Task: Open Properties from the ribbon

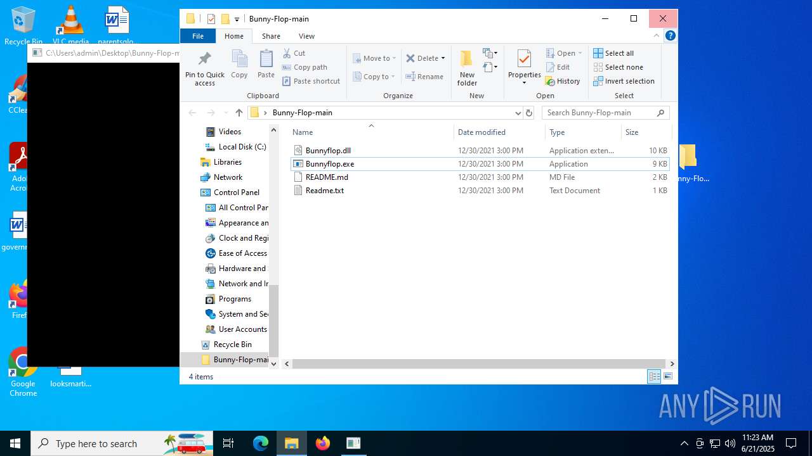Action: tap(524, 68)
